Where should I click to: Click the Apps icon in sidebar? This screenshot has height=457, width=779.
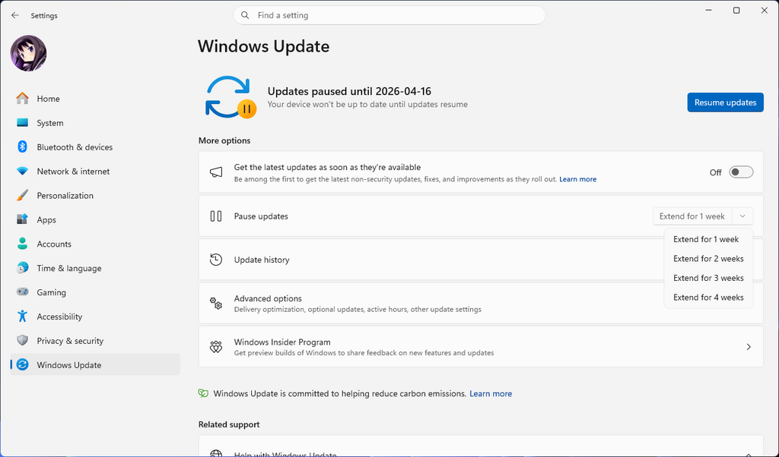tap(22, 219)
